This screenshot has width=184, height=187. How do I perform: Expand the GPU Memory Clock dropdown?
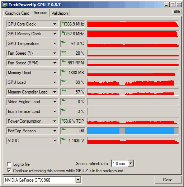tap(55, 34)
